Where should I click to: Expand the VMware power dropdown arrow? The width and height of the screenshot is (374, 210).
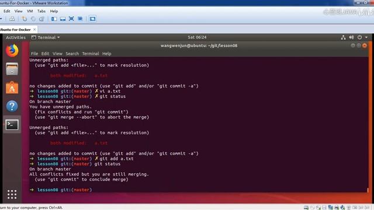click(1, 19)
